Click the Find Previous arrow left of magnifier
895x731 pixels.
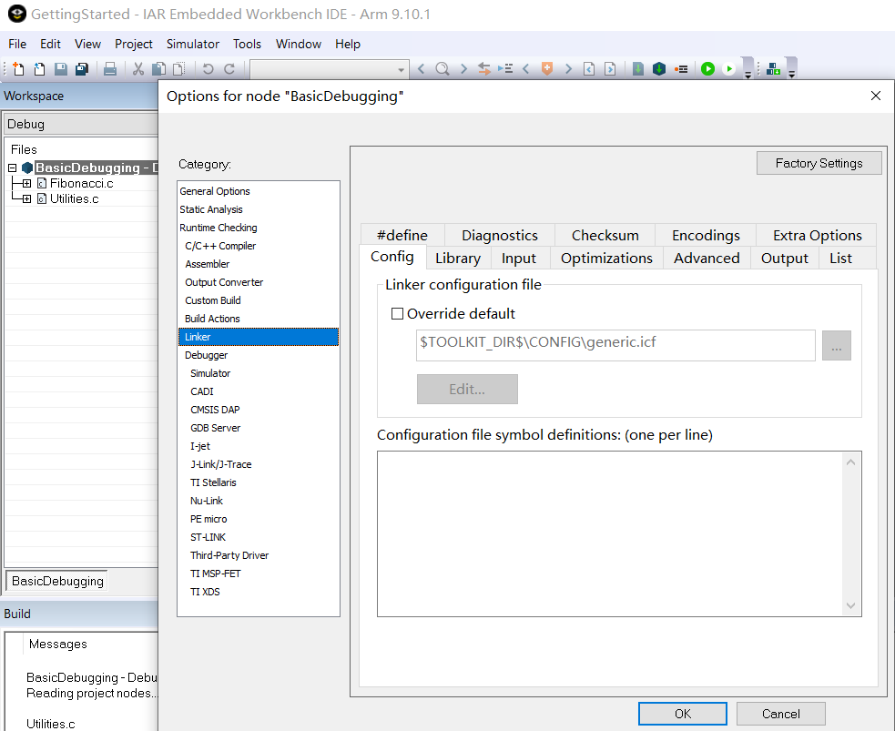(x=422, y=69)
